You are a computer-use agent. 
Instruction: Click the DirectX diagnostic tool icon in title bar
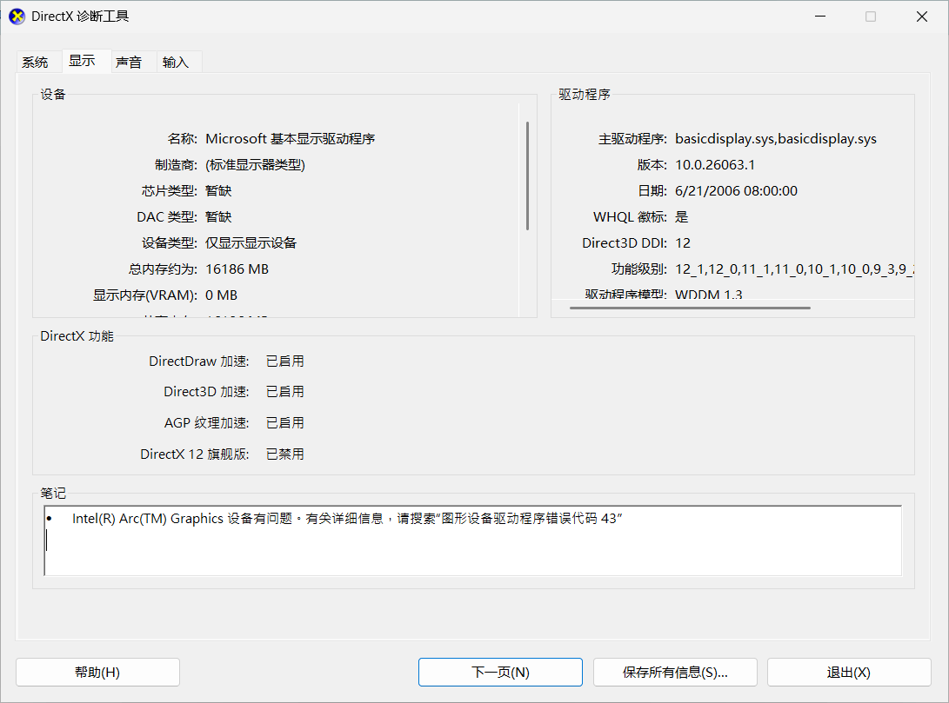(x=16, y=16)
